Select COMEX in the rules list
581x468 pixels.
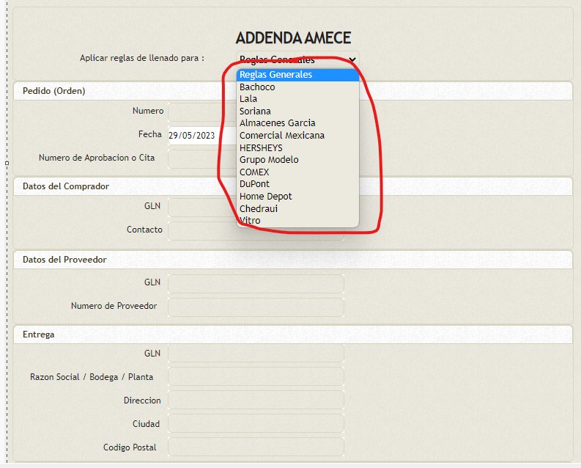coord(297,172)
